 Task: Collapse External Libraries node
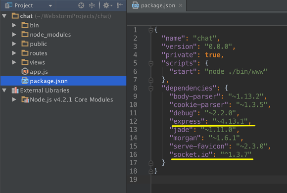pos(4,90)
